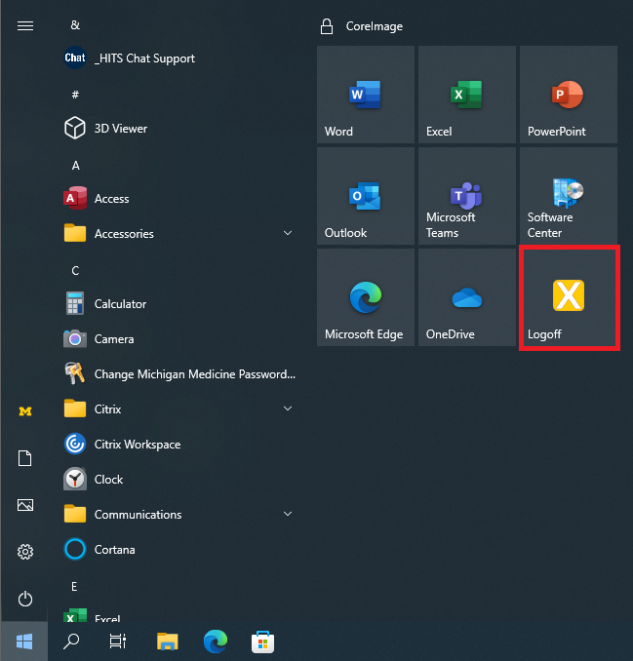The image size is (633, 661).
Task: Open Documents from the Start sidebar
Action: click(x=25, y=458)
